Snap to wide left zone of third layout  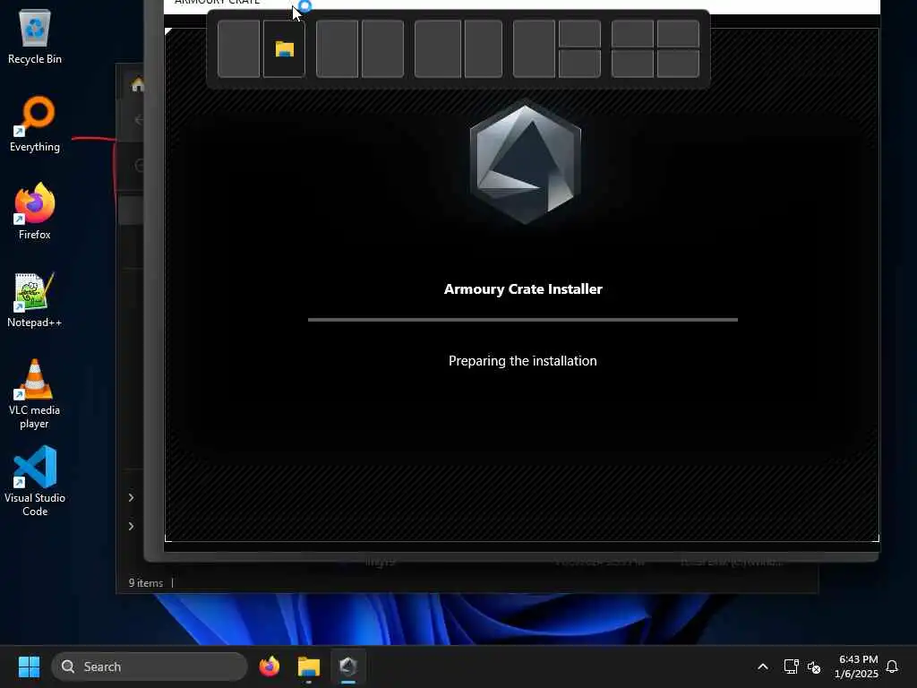coord(437,48)
